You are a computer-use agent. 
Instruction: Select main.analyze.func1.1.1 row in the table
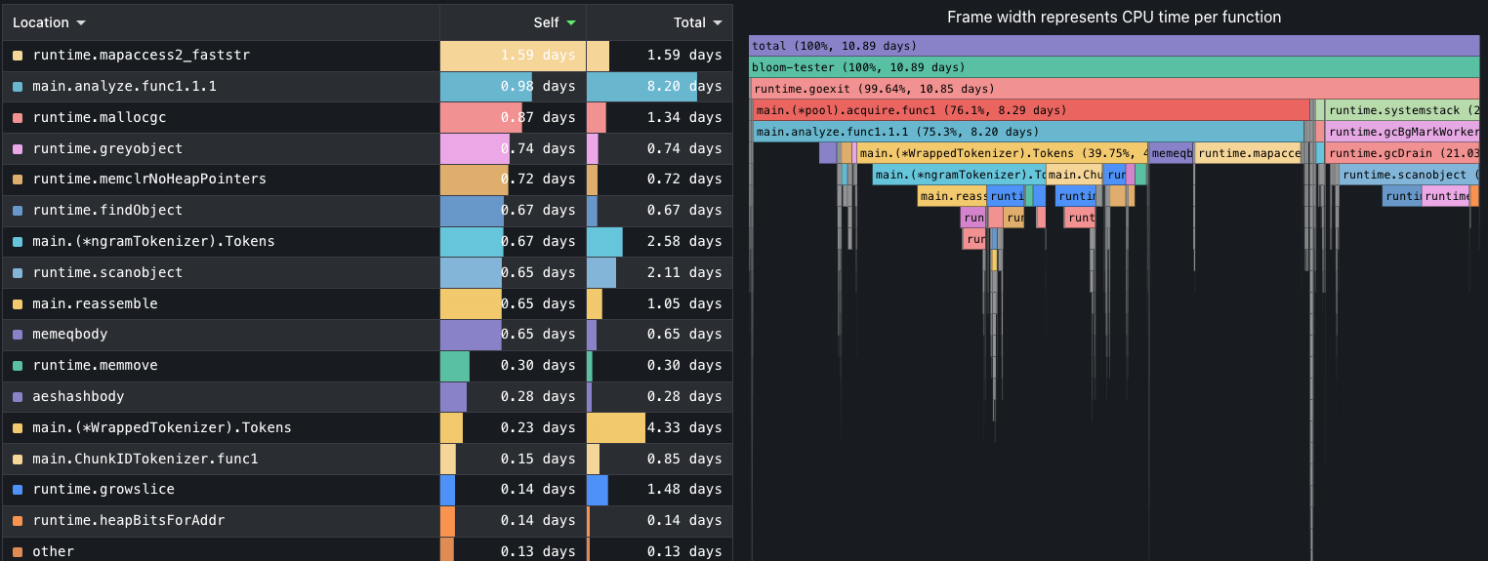coord(367,87)
